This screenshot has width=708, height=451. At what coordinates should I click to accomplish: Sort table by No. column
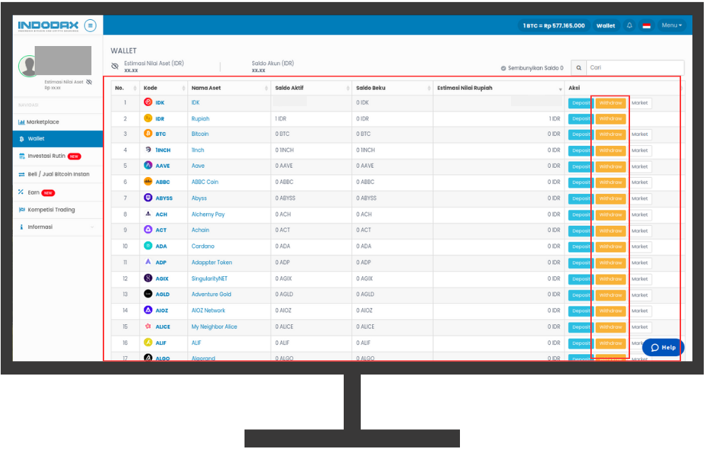point(125,88)
